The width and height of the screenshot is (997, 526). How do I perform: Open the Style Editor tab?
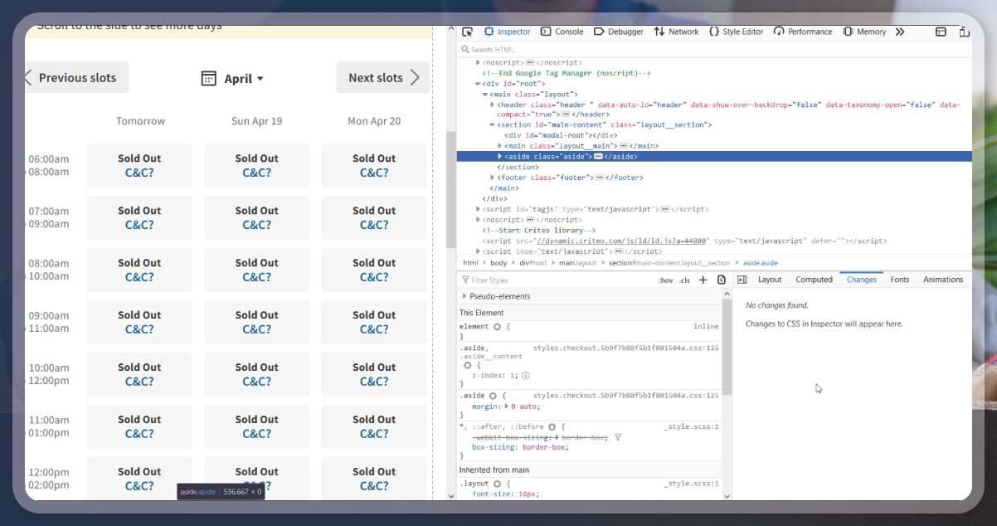click(x=736, y=32)
